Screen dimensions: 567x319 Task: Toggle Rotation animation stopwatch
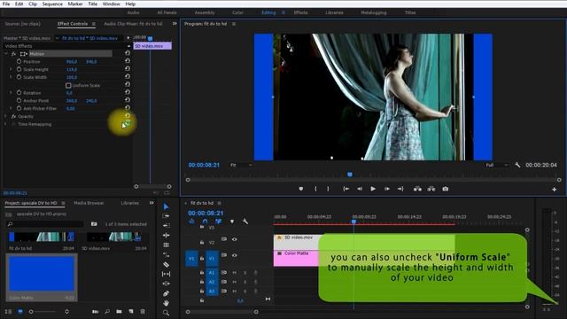(19, 92)
